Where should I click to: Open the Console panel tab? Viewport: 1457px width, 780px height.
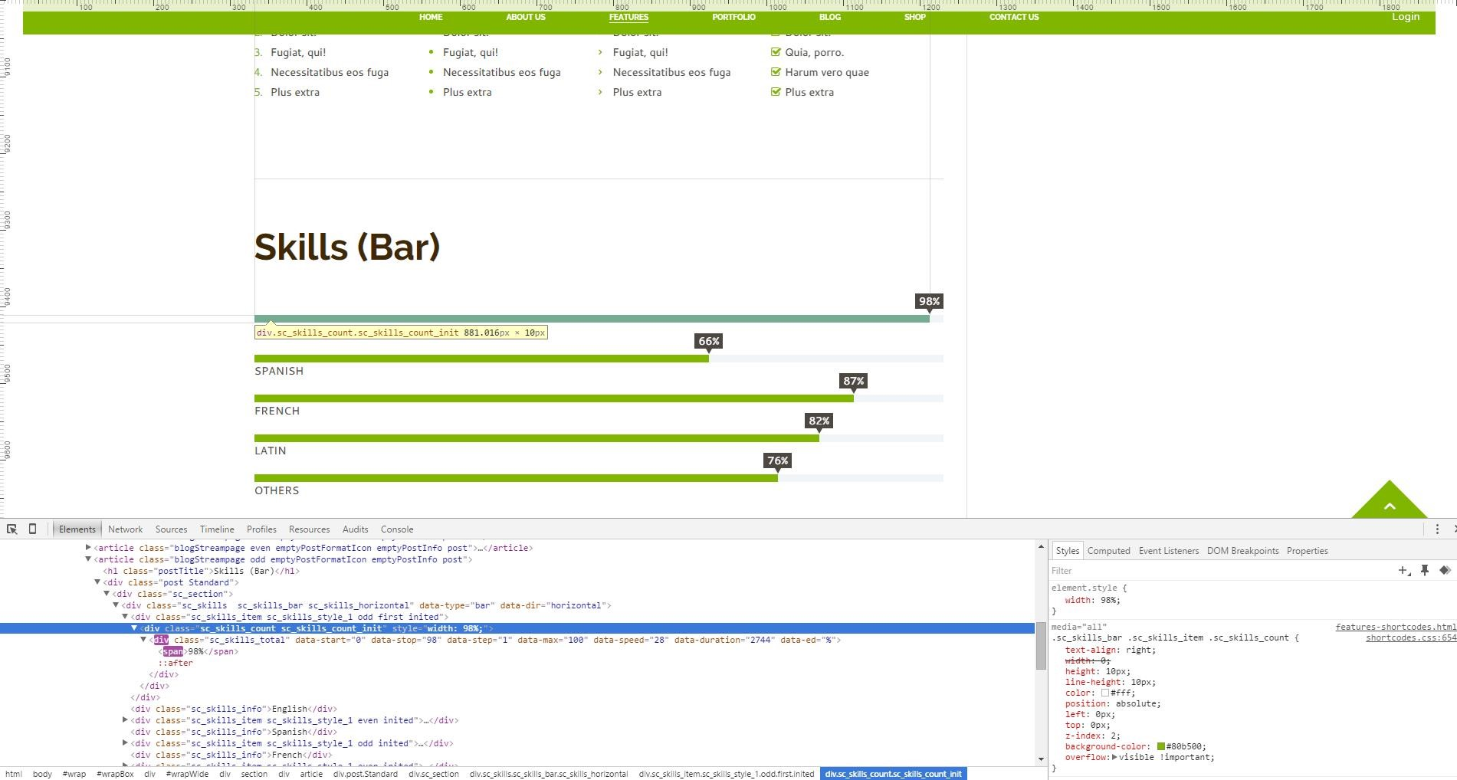click(397, 529)
